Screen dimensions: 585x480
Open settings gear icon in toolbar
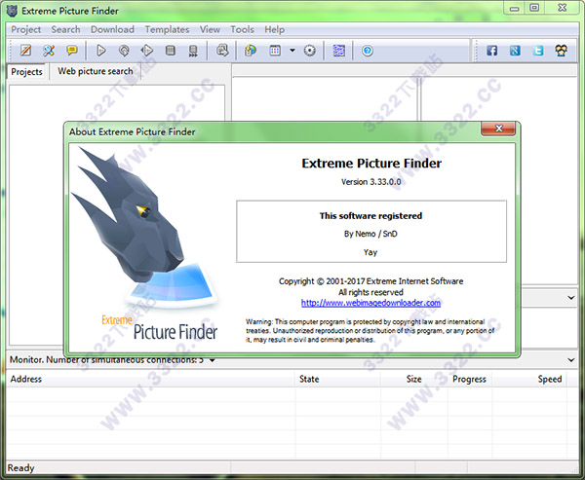pyautogui.click(x=310, y=51)
